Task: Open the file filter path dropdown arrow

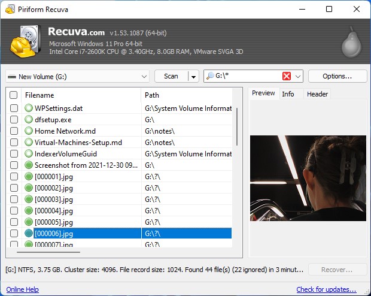Action: click(x=298, y=76)
